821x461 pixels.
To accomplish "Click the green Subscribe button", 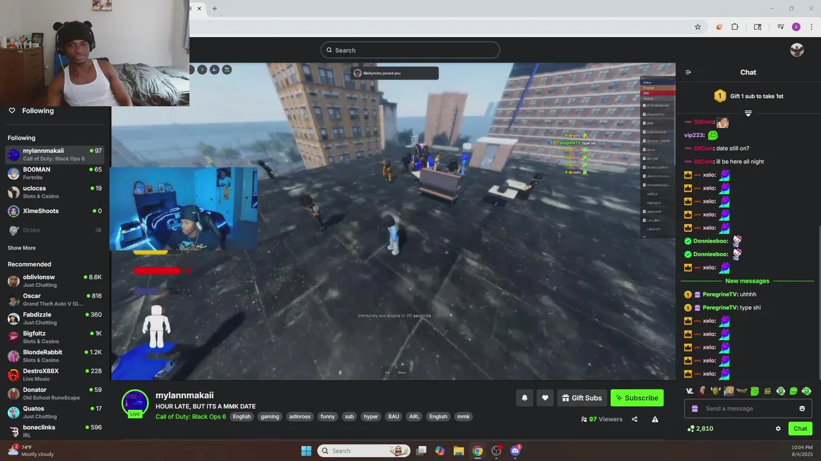I will coord(637,398).
